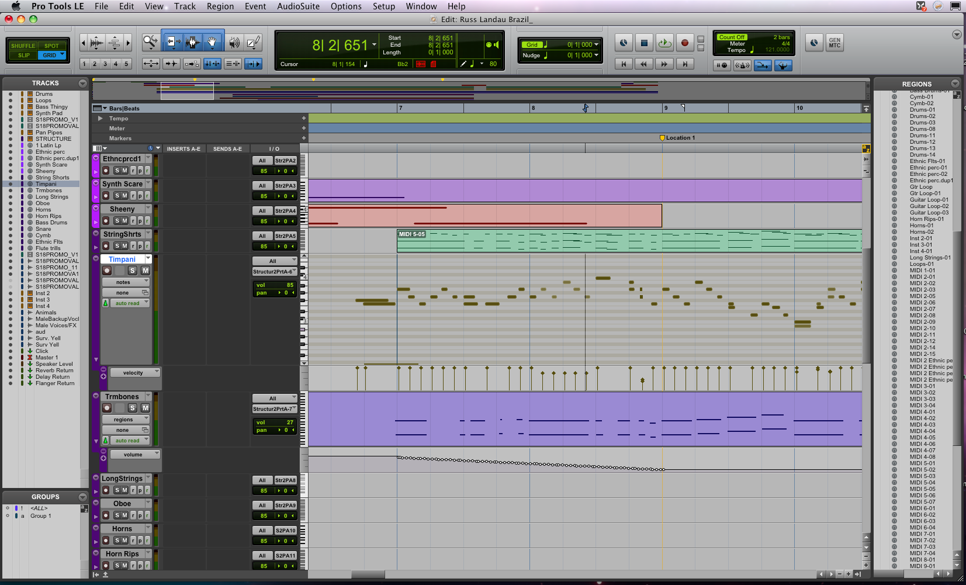The height and width of the screenshot is (585, 966).
Task: Open the Timpani track name dropdown
Action: (148, 259)
